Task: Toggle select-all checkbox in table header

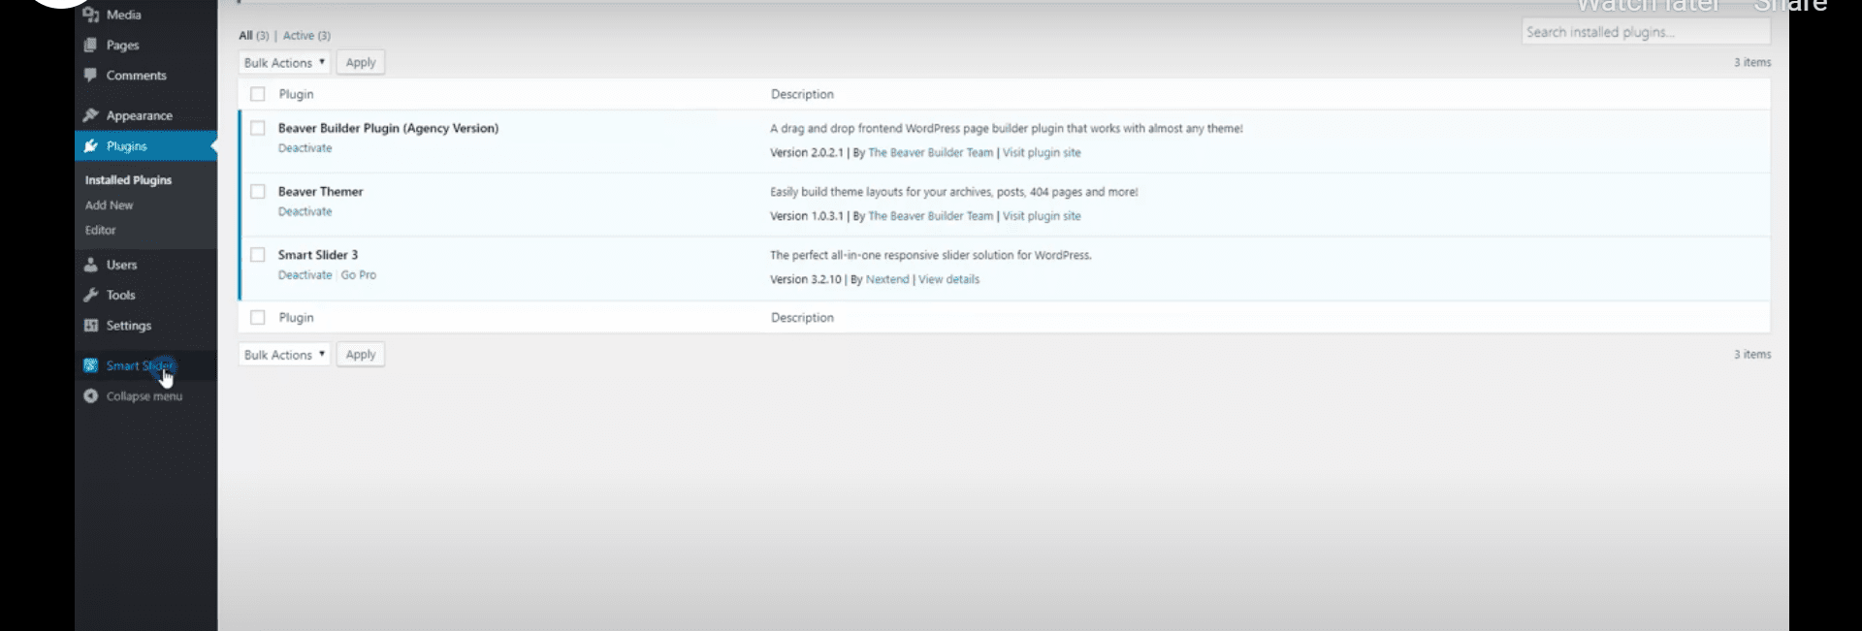Action: click(258, 94)
